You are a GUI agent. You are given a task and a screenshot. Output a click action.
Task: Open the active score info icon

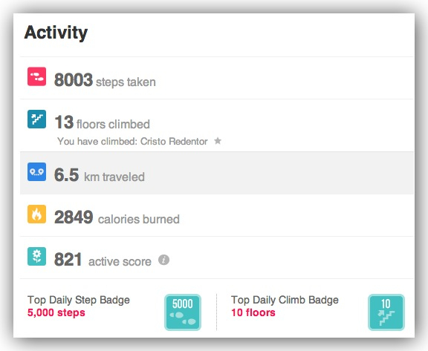pos(163,260)
